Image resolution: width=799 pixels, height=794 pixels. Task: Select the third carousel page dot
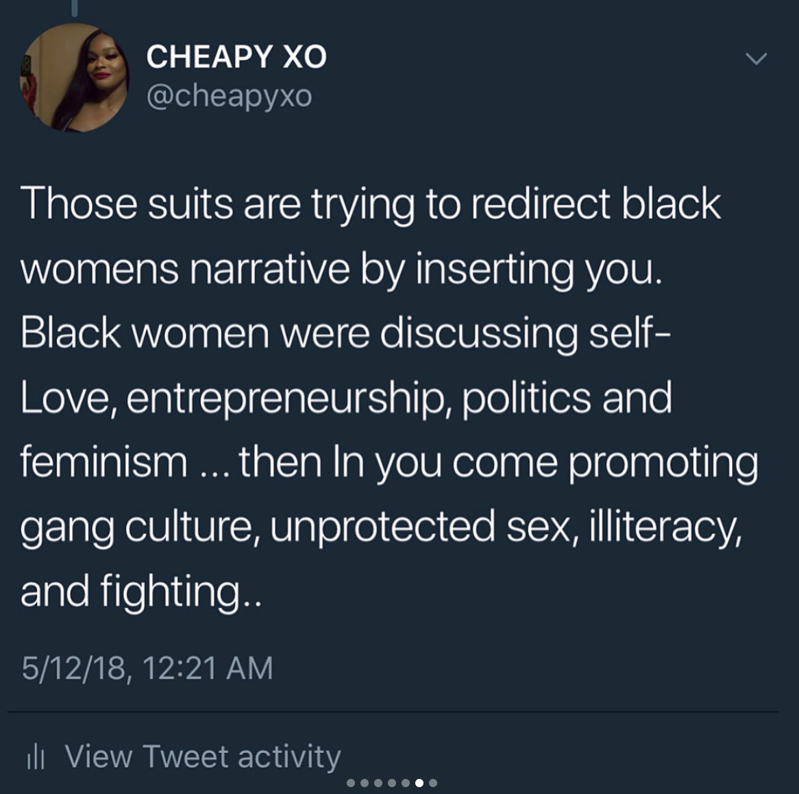tap(378, 783)
